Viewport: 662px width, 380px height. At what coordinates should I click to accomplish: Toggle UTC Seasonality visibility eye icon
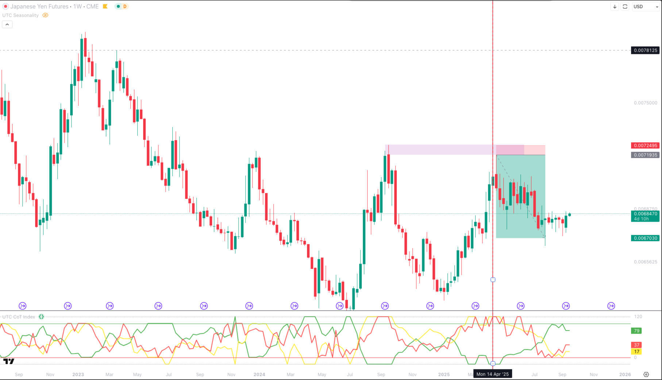45,15
